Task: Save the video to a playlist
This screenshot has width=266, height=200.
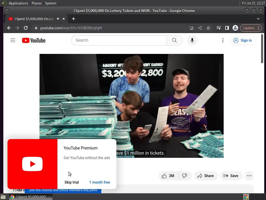Action: (x=231, y=176)
